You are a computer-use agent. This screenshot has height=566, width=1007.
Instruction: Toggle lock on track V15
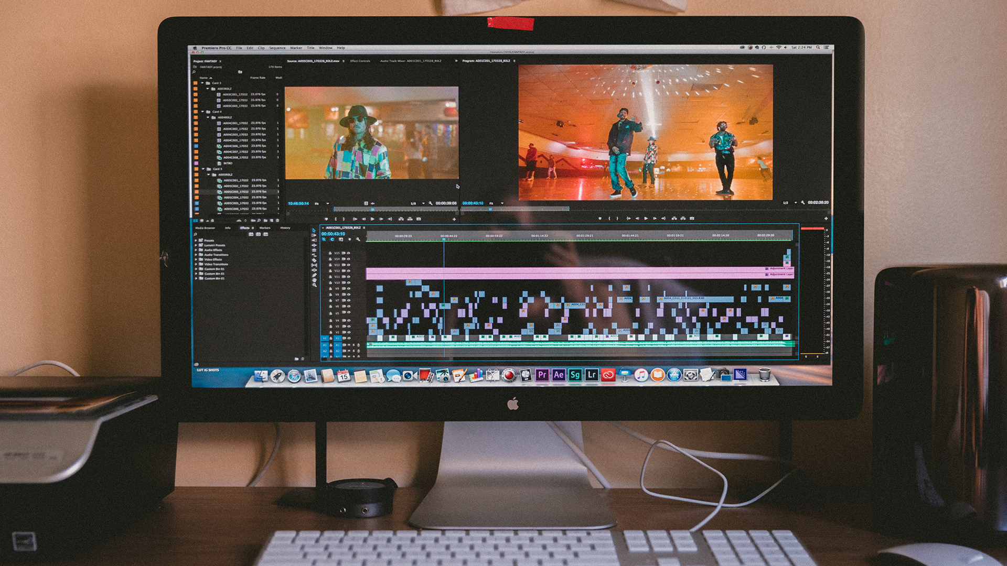click(330, 253)
